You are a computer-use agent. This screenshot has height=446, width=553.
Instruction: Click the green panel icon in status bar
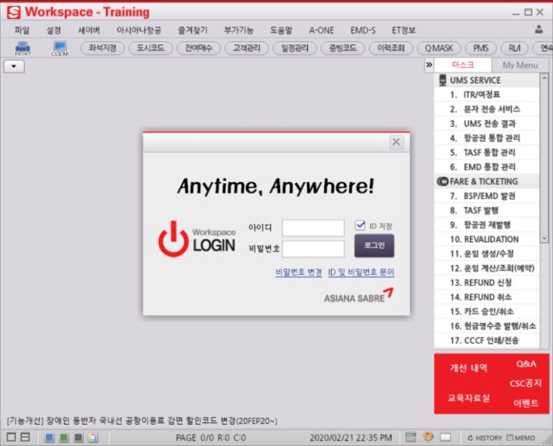[411, 437]
